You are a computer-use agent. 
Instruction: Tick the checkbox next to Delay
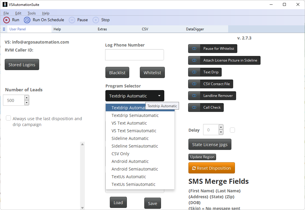tap(232, 130)
